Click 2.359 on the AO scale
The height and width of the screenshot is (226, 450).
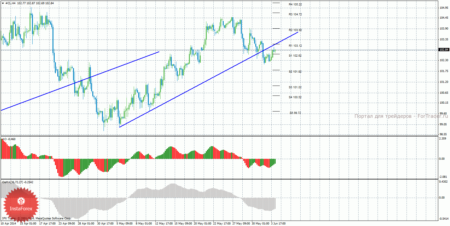[x=442, y=139]
